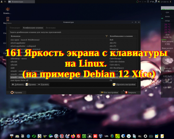Click the network connection tray icon
The width and height of the screenshot is (174, 139).
pyautogui.click(x=156, y=2)
